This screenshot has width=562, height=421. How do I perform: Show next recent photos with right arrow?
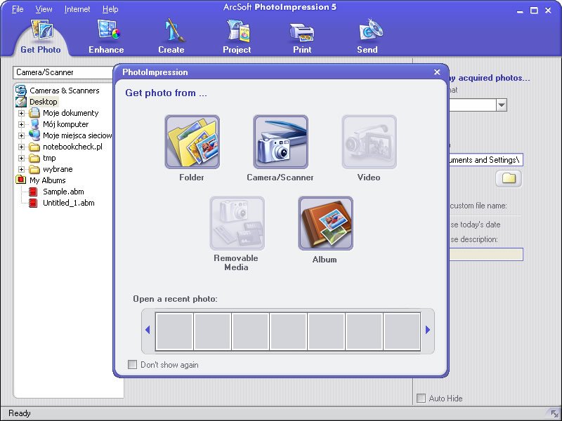click(x=428, y=330)
